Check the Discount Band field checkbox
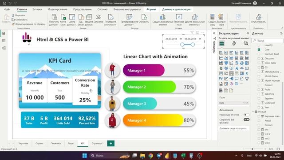 click(259, 54)
